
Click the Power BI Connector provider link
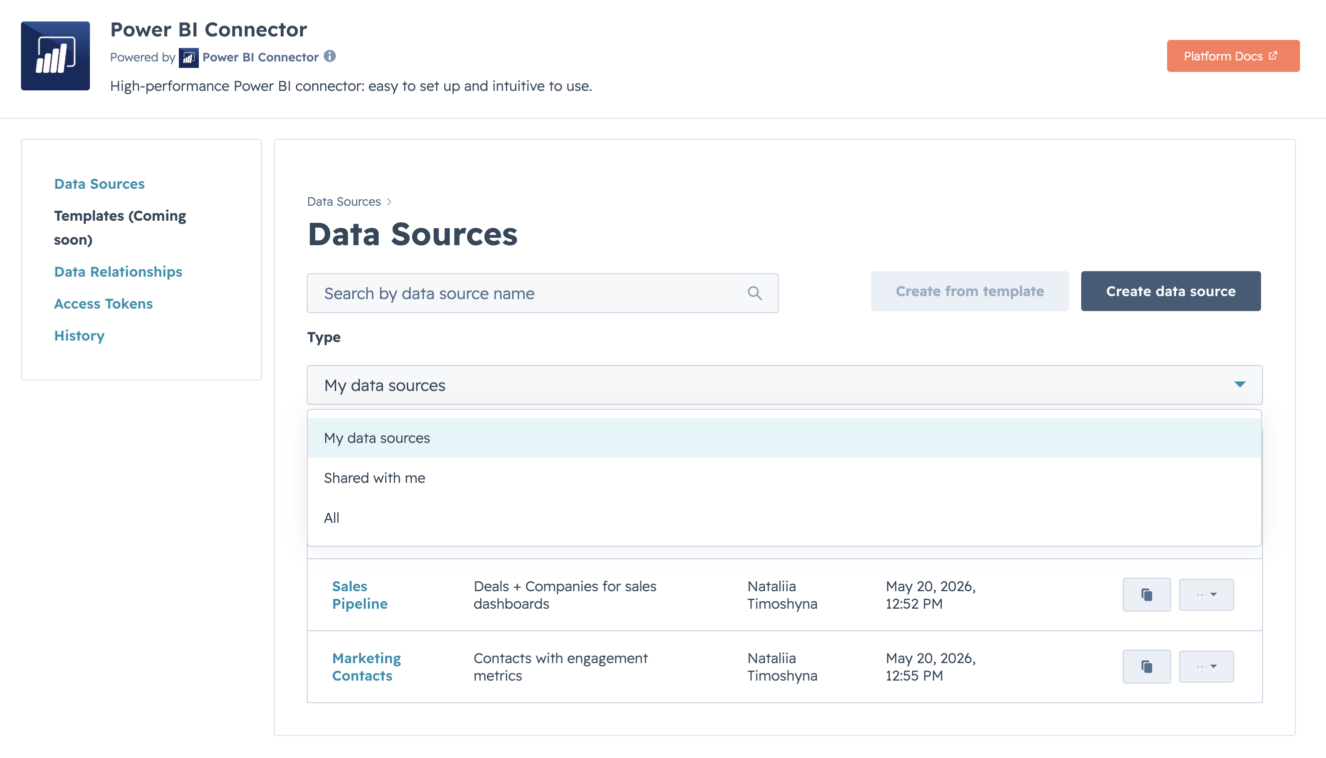pyautogui.click(x=260, y=57)
